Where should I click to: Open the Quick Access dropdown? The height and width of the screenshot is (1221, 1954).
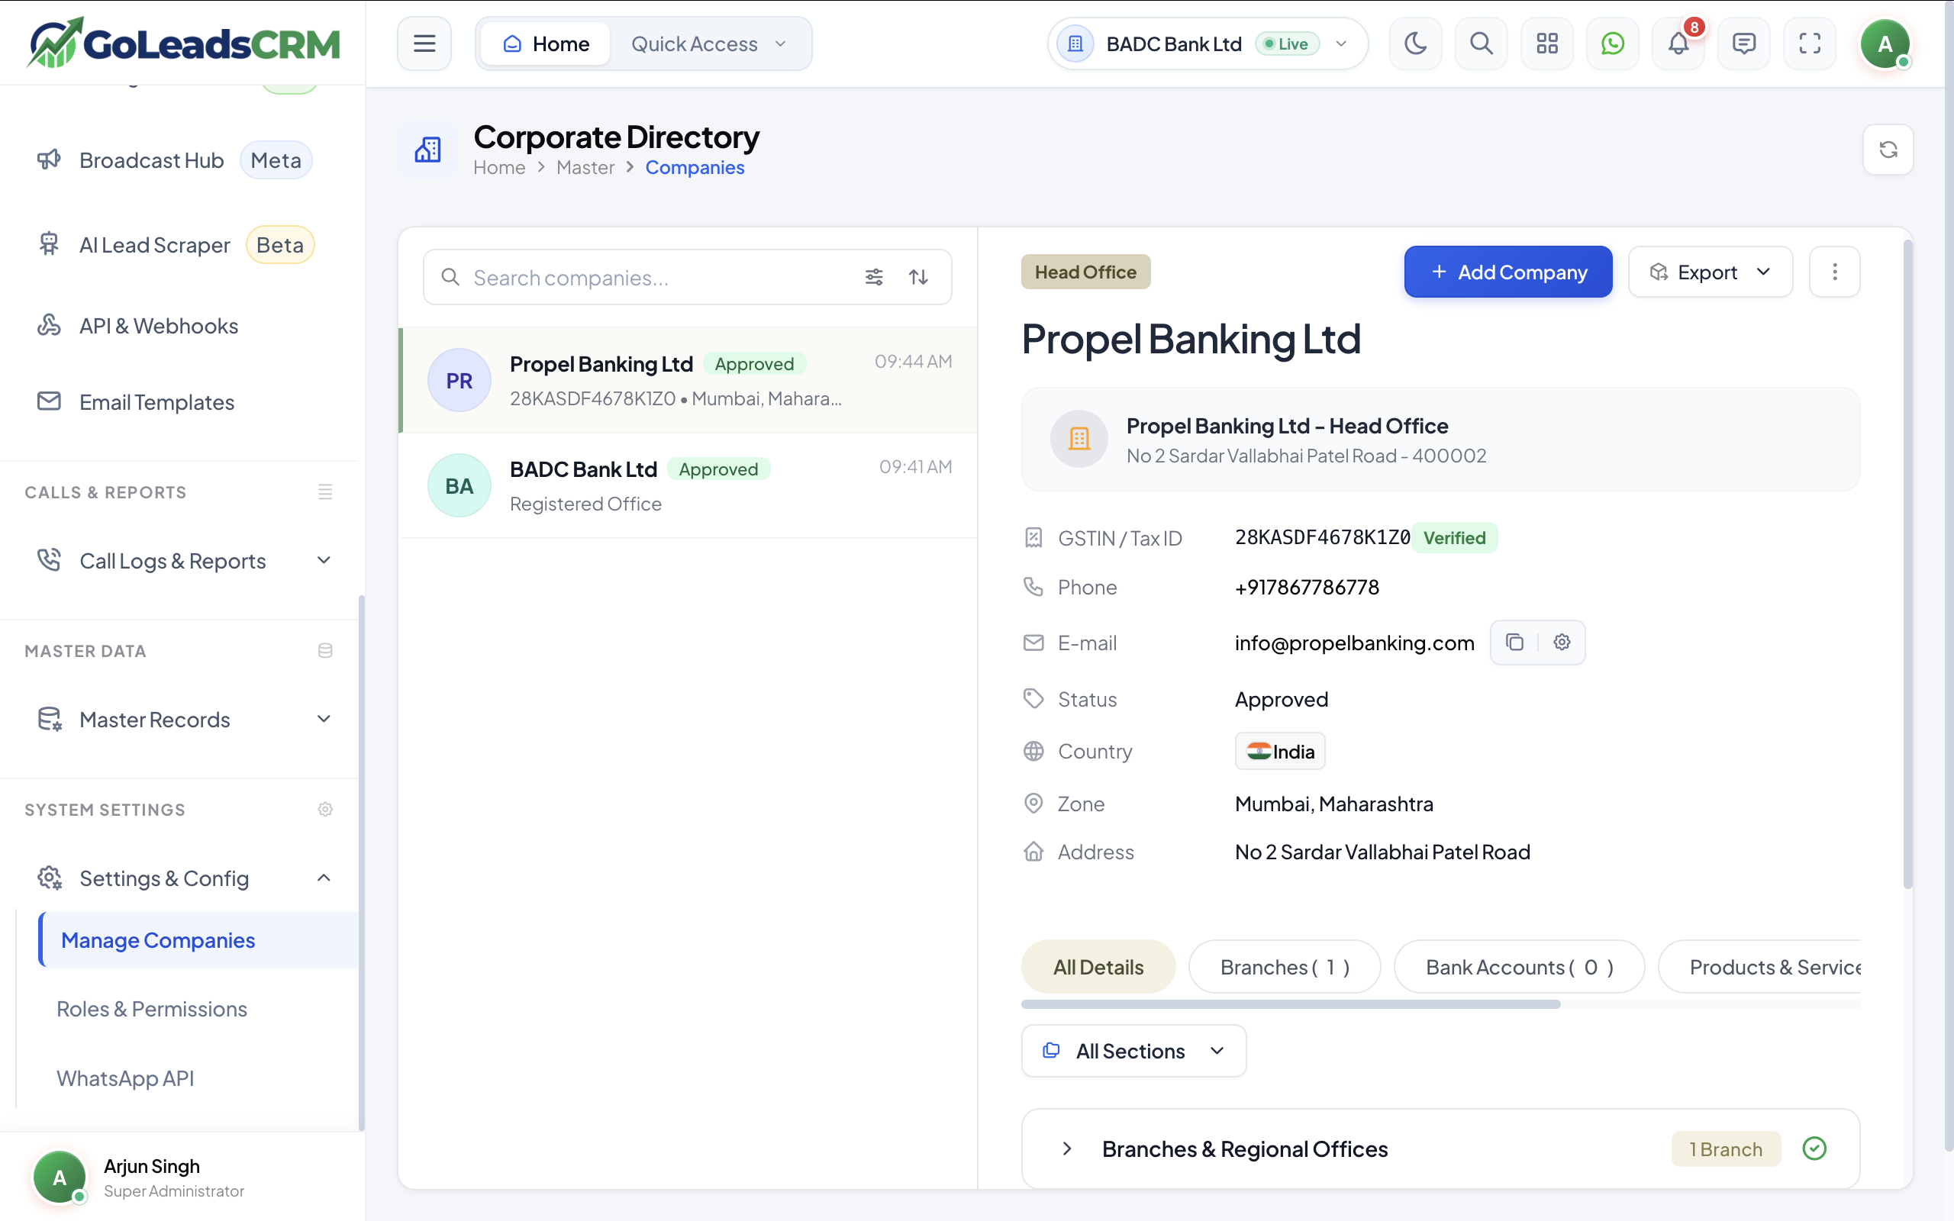coord(709,43)
